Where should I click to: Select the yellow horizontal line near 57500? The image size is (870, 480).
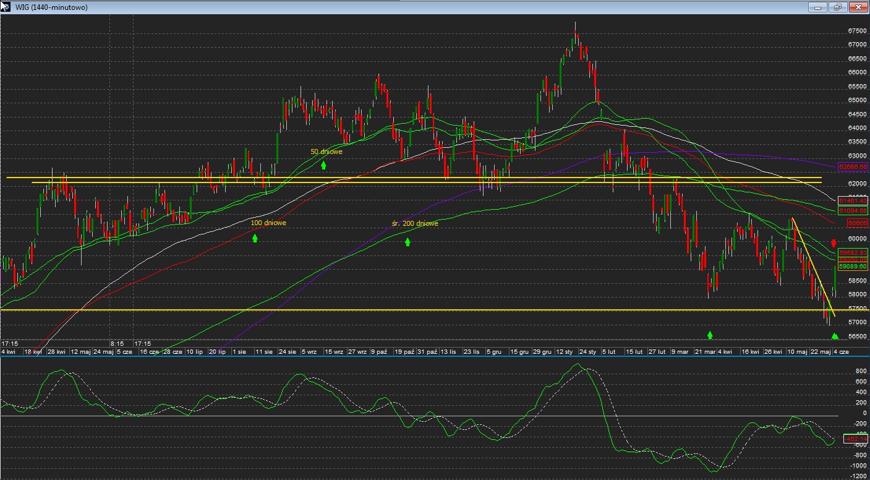[x=435, y=310]
